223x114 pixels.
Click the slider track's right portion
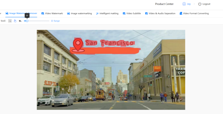39,21
